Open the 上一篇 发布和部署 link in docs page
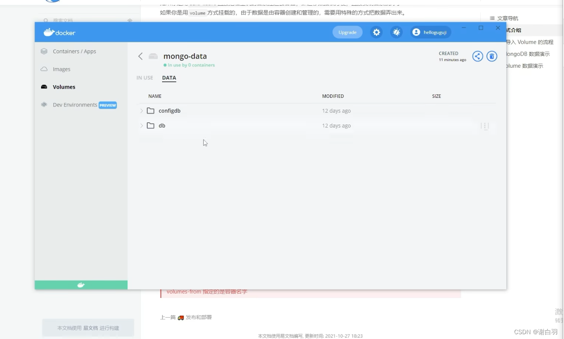The image size is (564, 339). [x=186, y=317]
